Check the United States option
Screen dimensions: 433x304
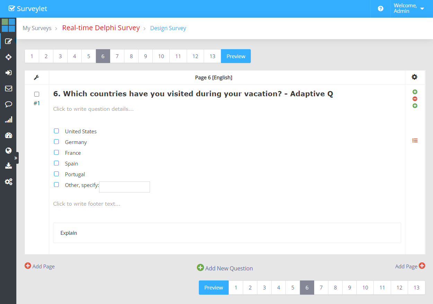(x=56, y=131)
